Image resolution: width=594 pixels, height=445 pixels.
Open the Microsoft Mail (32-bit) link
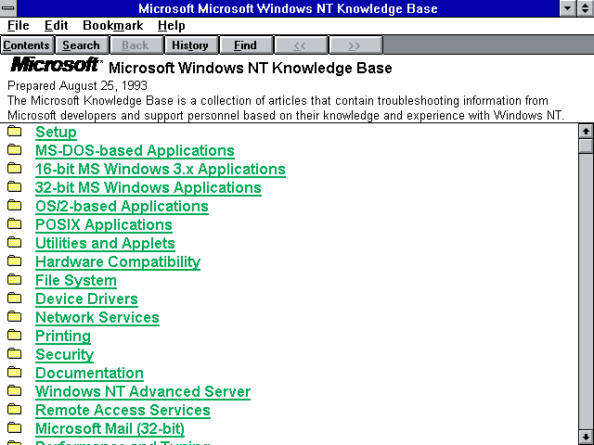(x=110, y=428)
